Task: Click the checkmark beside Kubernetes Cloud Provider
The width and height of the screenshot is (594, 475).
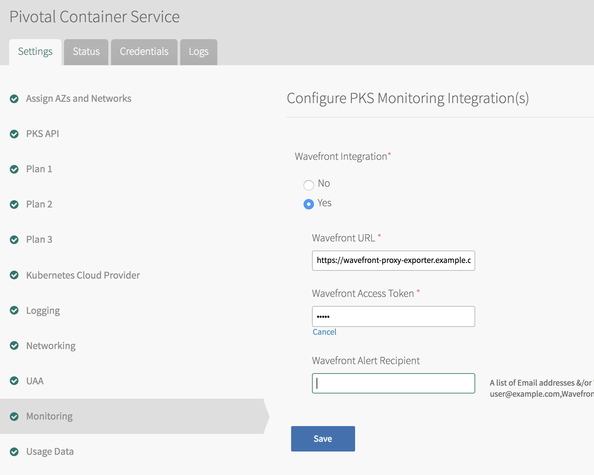Action: click(14, 275)
